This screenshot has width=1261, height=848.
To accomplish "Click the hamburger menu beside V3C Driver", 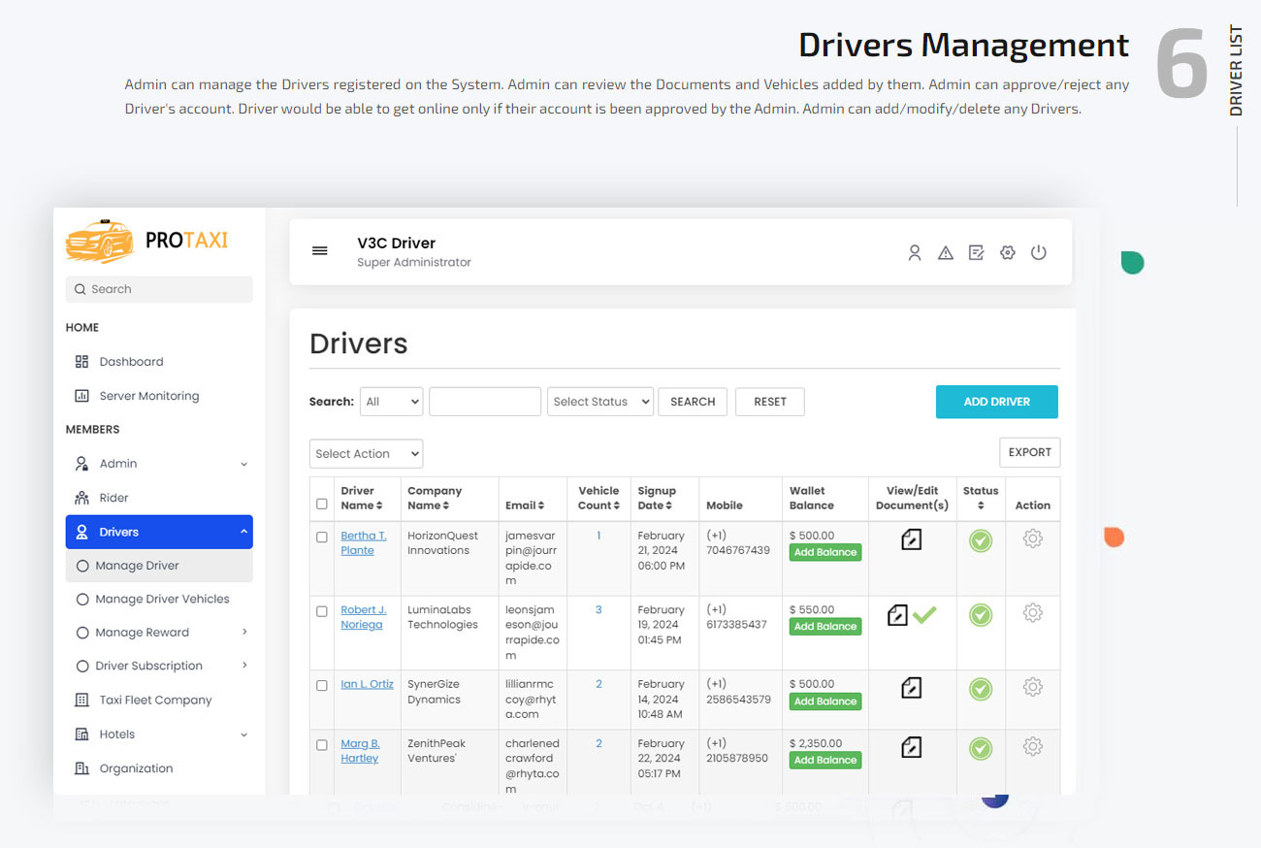I will click(x=320, y=249).
